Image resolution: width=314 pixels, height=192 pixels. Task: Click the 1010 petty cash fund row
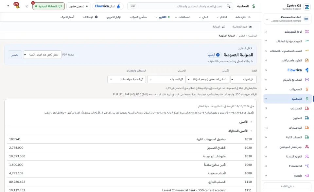[x=131, y=139]
